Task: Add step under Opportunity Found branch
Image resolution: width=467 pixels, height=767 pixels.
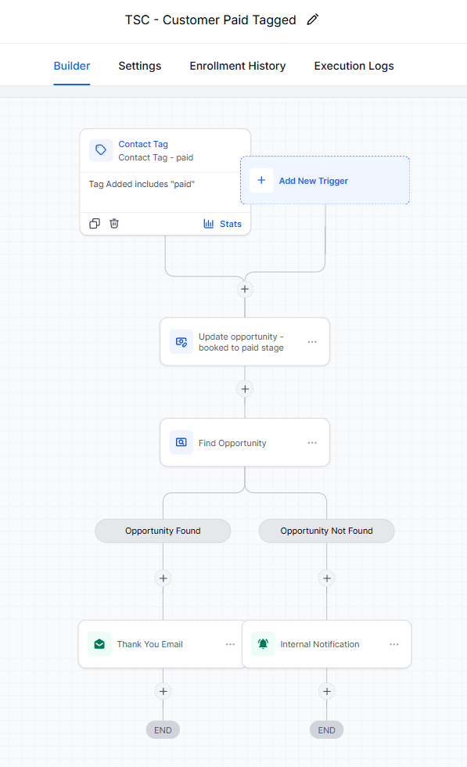Action: (x=163, y=578)
